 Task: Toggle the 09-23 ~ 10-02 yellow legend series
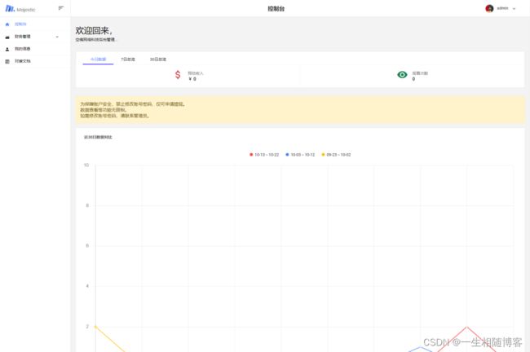336,155
